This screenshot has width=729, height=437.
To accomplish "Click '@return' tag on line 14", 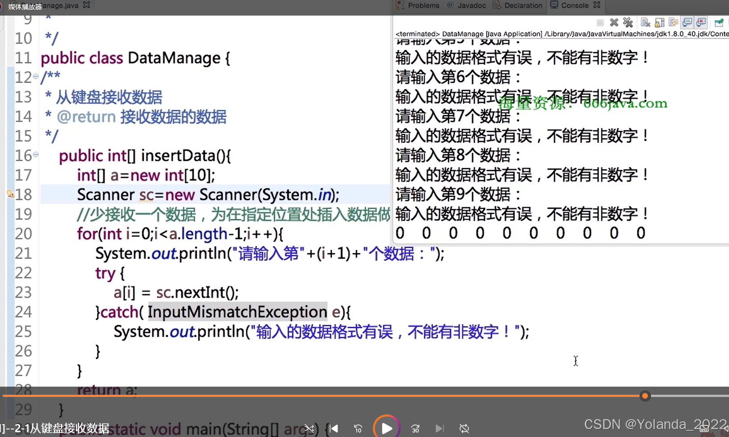I will coord(86,117).
